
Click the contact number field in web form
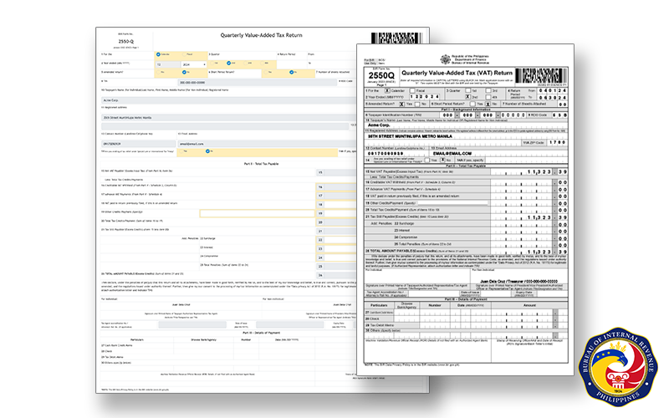[139, 144]
